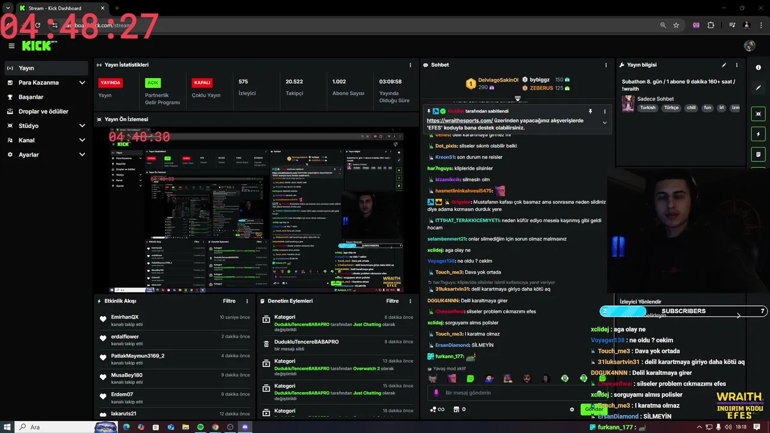Toggle the YAYINDA live status badge
The height and width of the screenshot is (433, 770).
[x=110, y=83]
